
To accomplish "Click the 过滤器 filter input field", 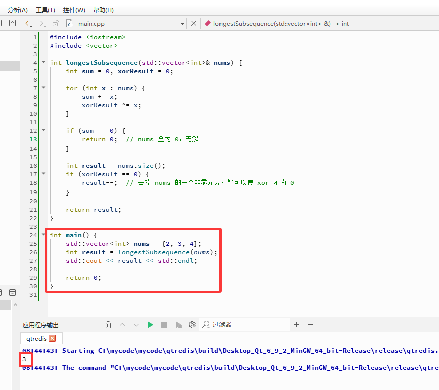I will click(x=245, y=325).
